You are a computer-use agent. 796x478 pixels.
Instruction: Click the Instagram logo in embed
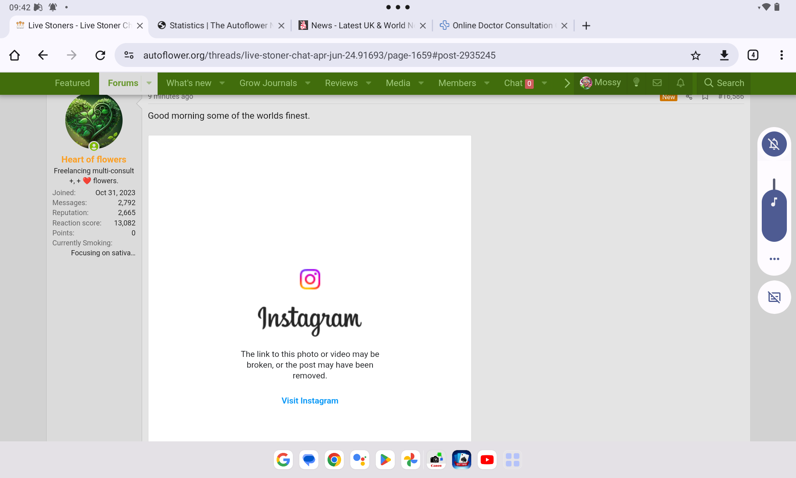310,279
